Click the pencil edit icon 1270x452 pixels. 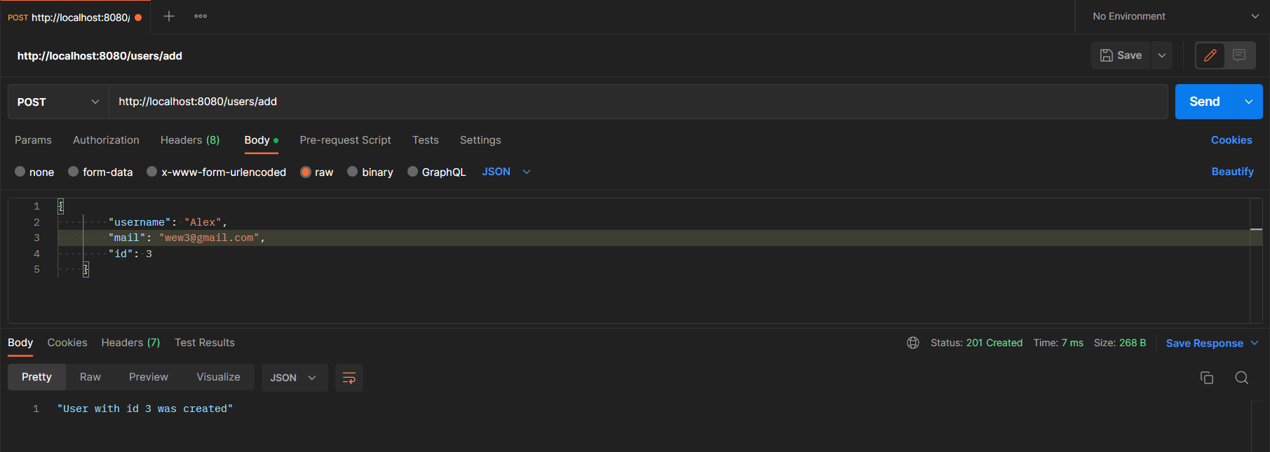(x=1210, y=55)
